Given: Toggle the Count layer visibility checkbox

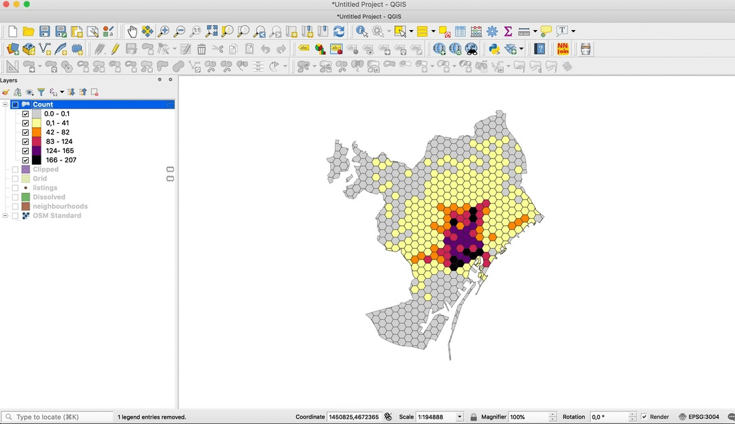Looking at the screenshot, I should [15, 104].
